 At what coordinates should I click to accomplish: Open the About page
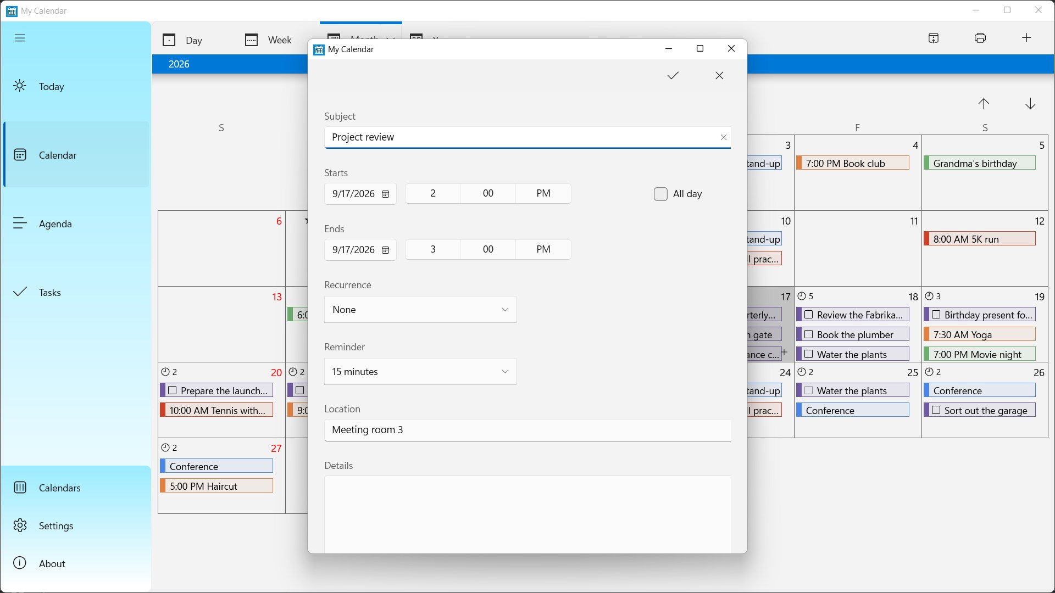tap(76, 563)
